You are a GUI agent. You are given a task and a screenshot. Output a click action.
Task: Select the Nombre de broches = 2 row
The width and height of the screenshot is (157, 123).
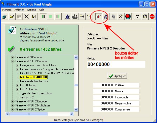(x=34, y=81)
